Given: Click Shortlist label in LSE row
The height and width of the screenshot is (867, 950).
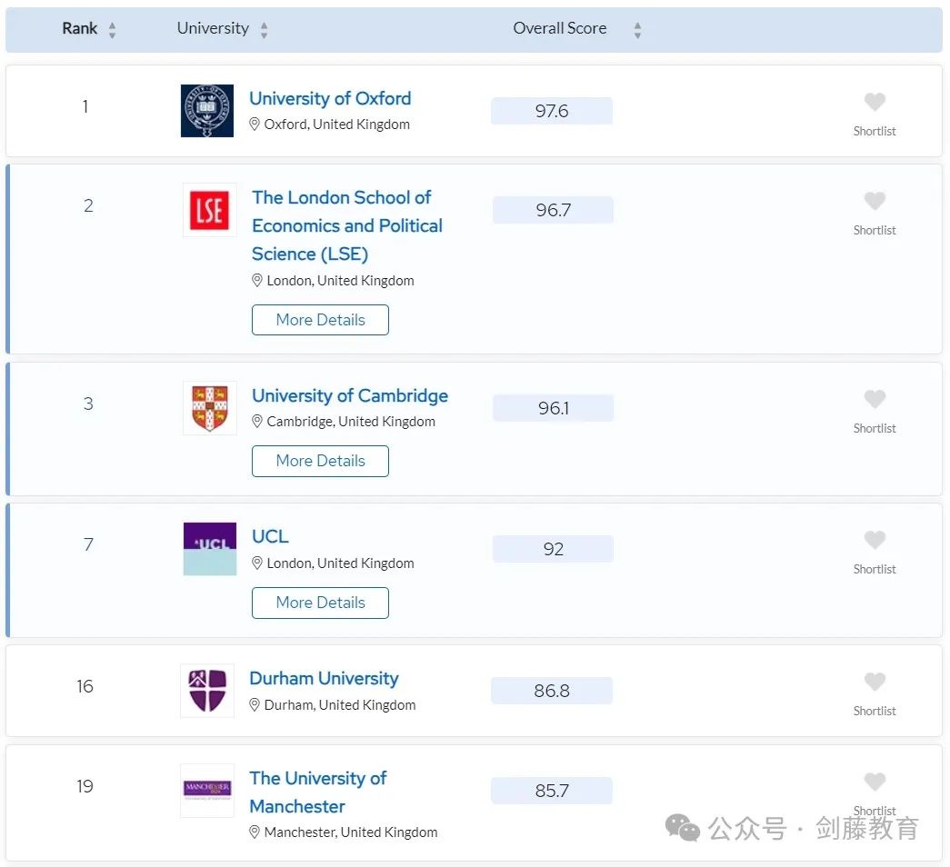Looking at the screenshot, I should [x=875, y=230].
